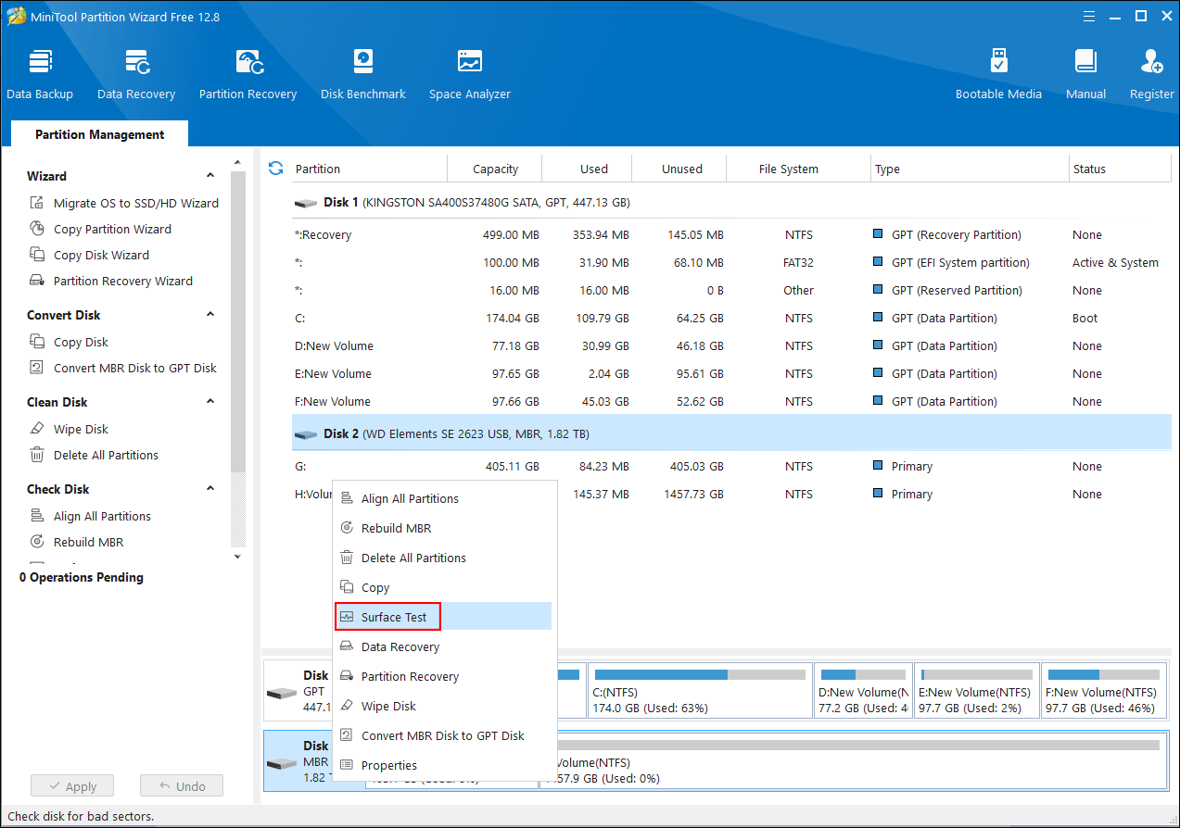Sort by Used column header

pyautogui.click(x=593, y=169)
